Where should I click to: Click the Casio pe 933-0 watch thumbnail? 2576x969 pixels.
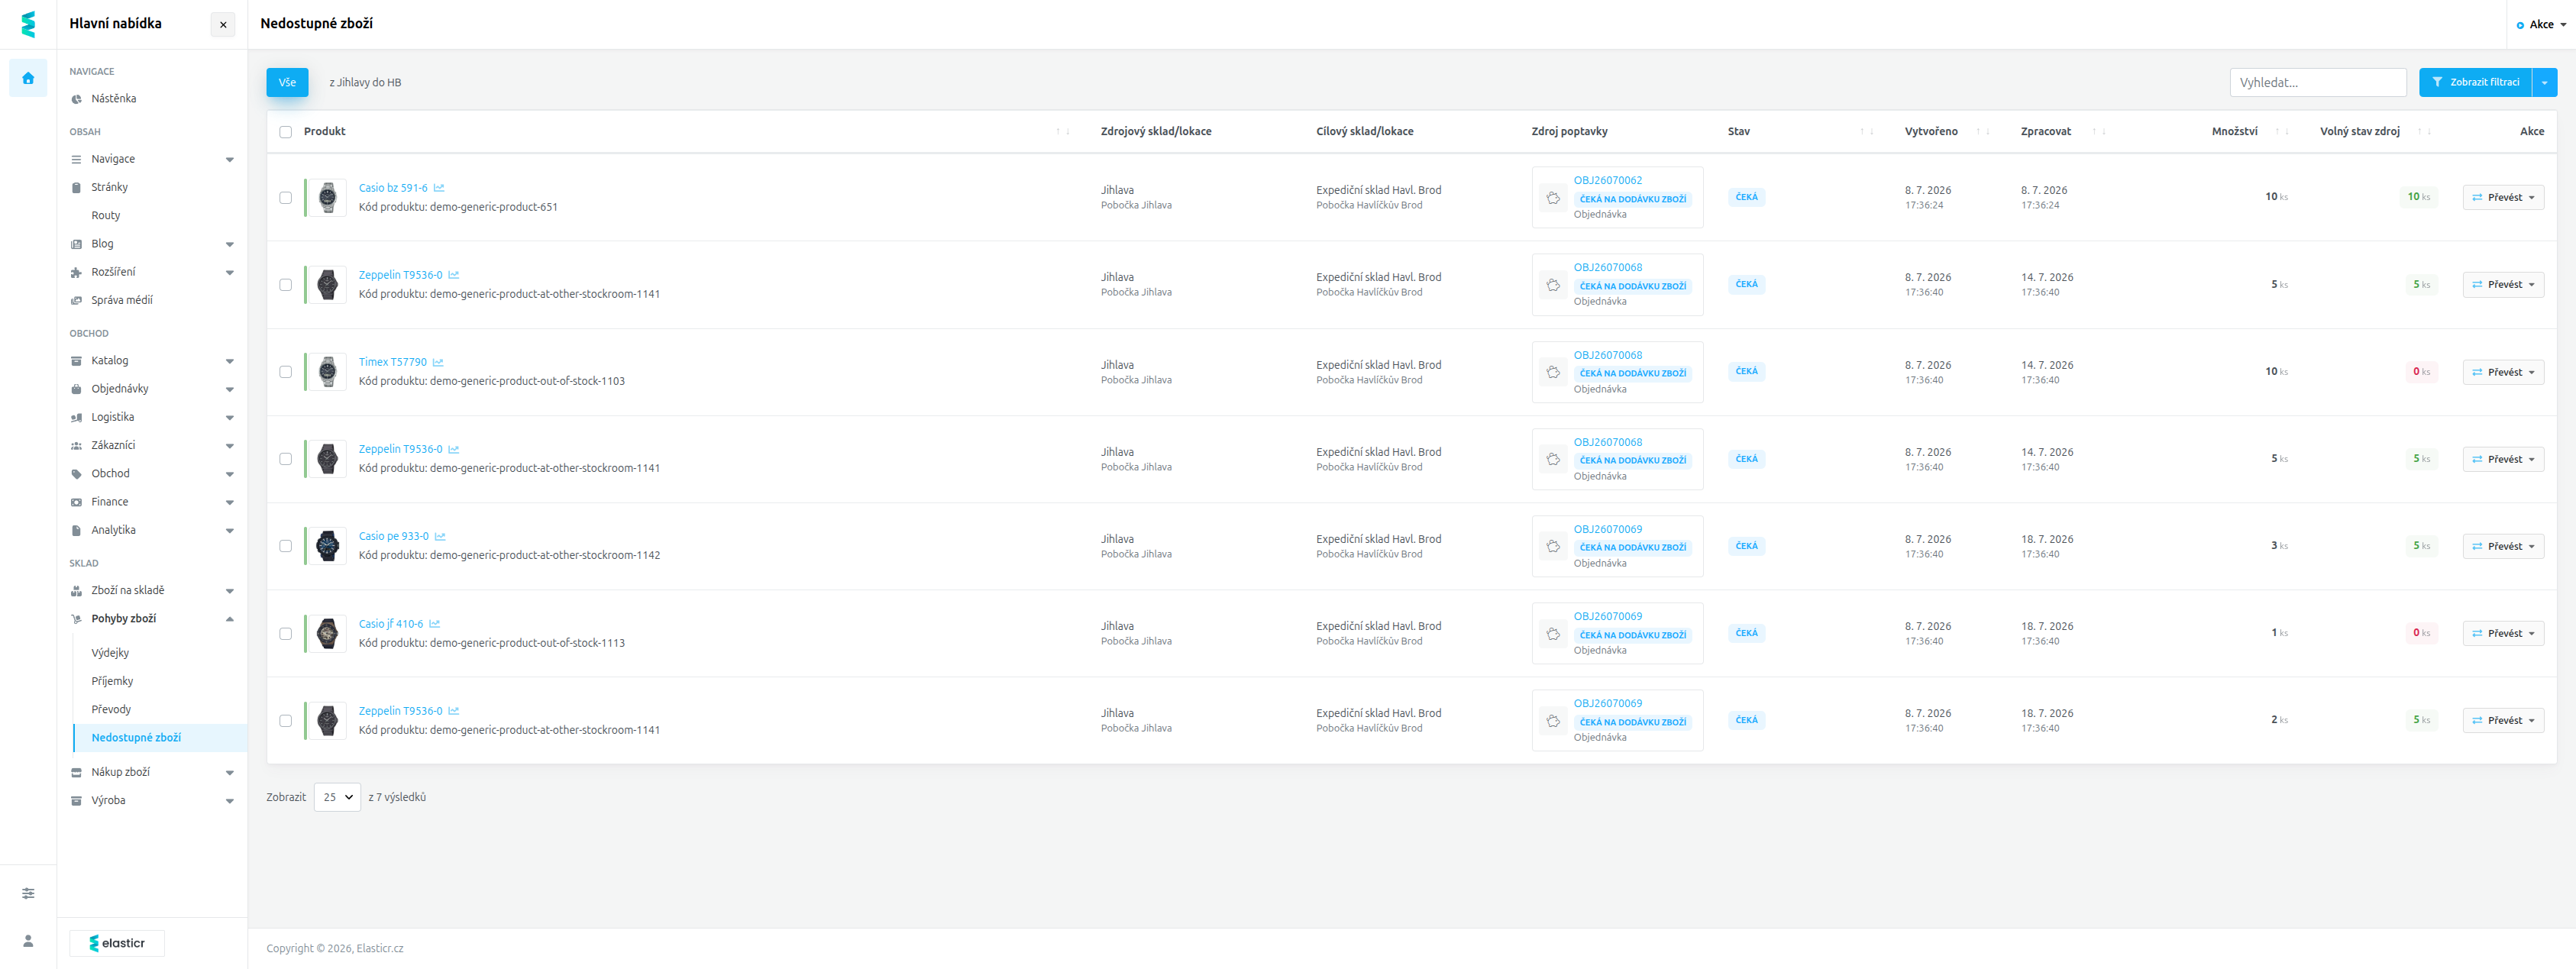[x=327, y=546]
